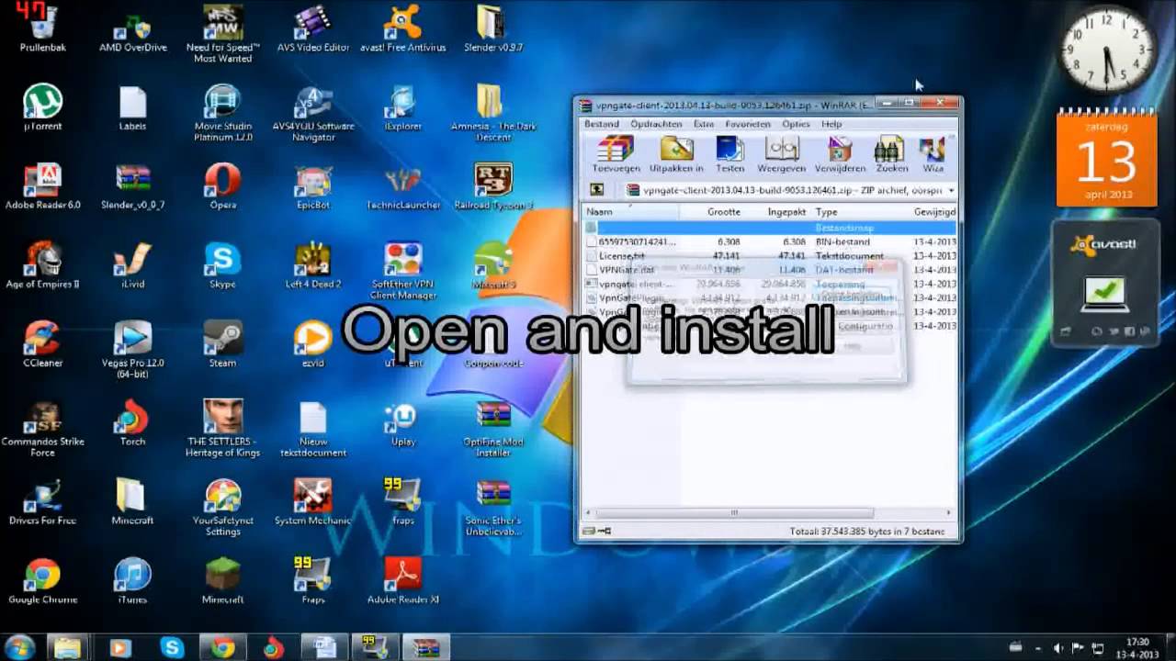
Task: Click the Testen toolbar icon in WinRAR
Action: tap(729, 153)
